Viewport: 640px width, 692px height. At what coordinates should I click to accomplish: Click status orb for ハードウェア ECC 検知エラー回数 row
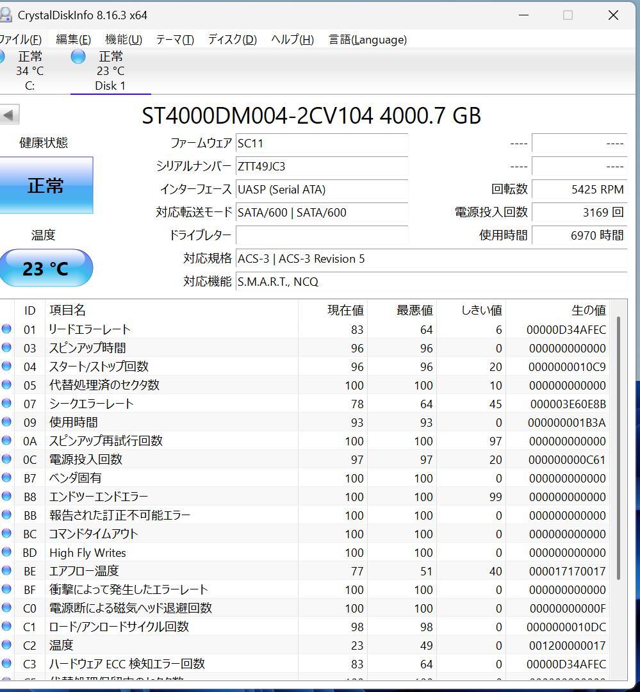coord(6,663)
